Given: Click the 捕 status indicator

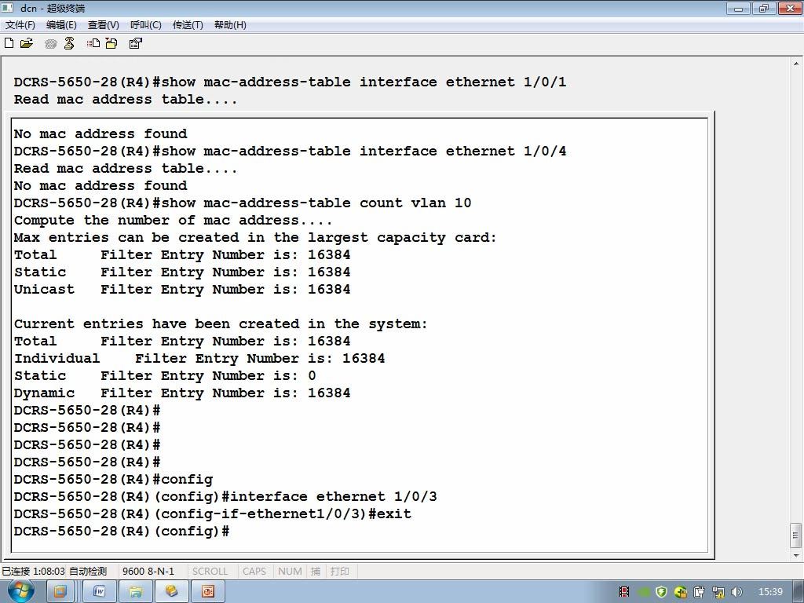Looking at the screenshot, I should point(316,572).
